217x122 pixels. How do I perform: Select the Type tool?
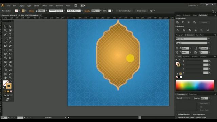click(10, 34)
